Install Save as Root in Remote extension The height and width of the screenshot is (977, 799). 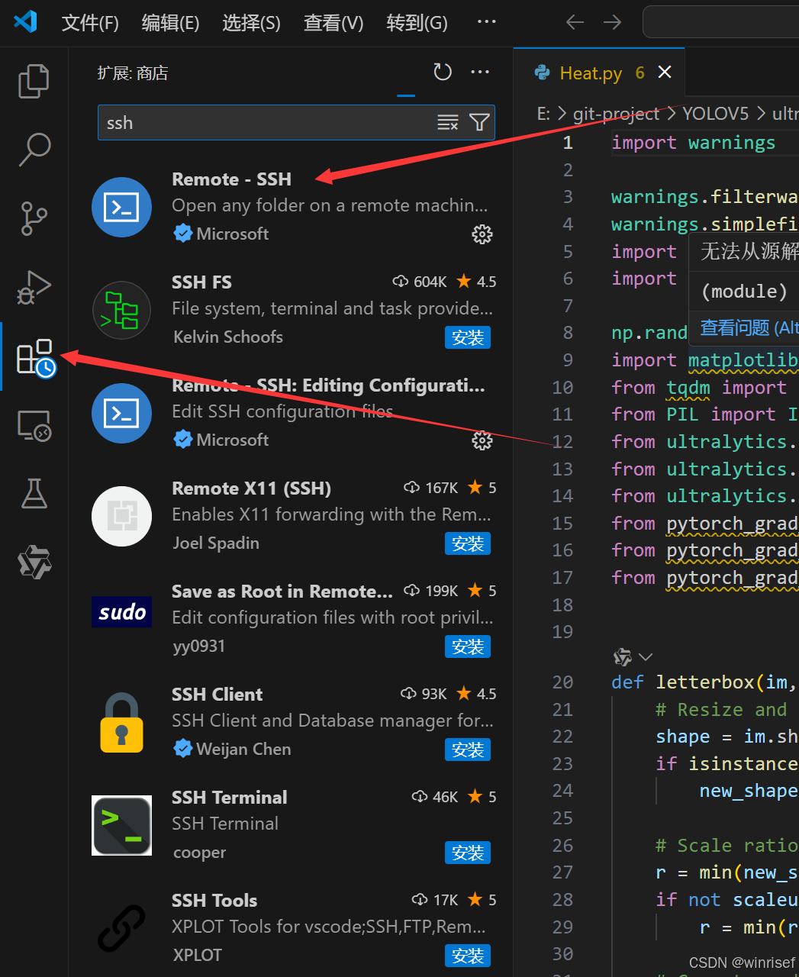pos(468,646)
